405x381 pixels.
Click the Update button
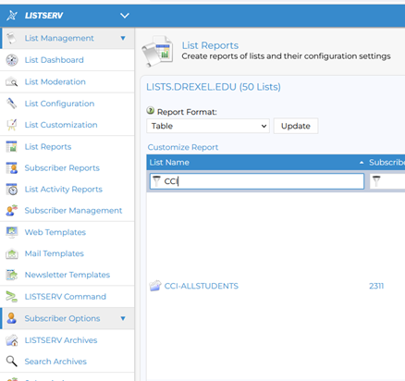(296, 126)
